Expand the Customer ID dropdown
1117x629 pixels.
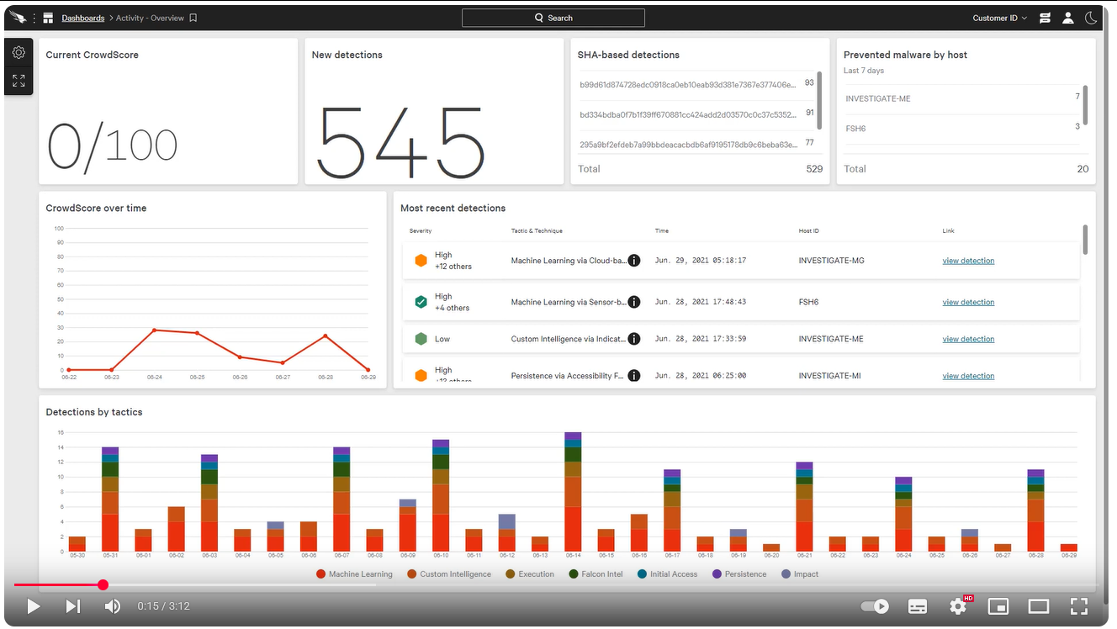999,18
